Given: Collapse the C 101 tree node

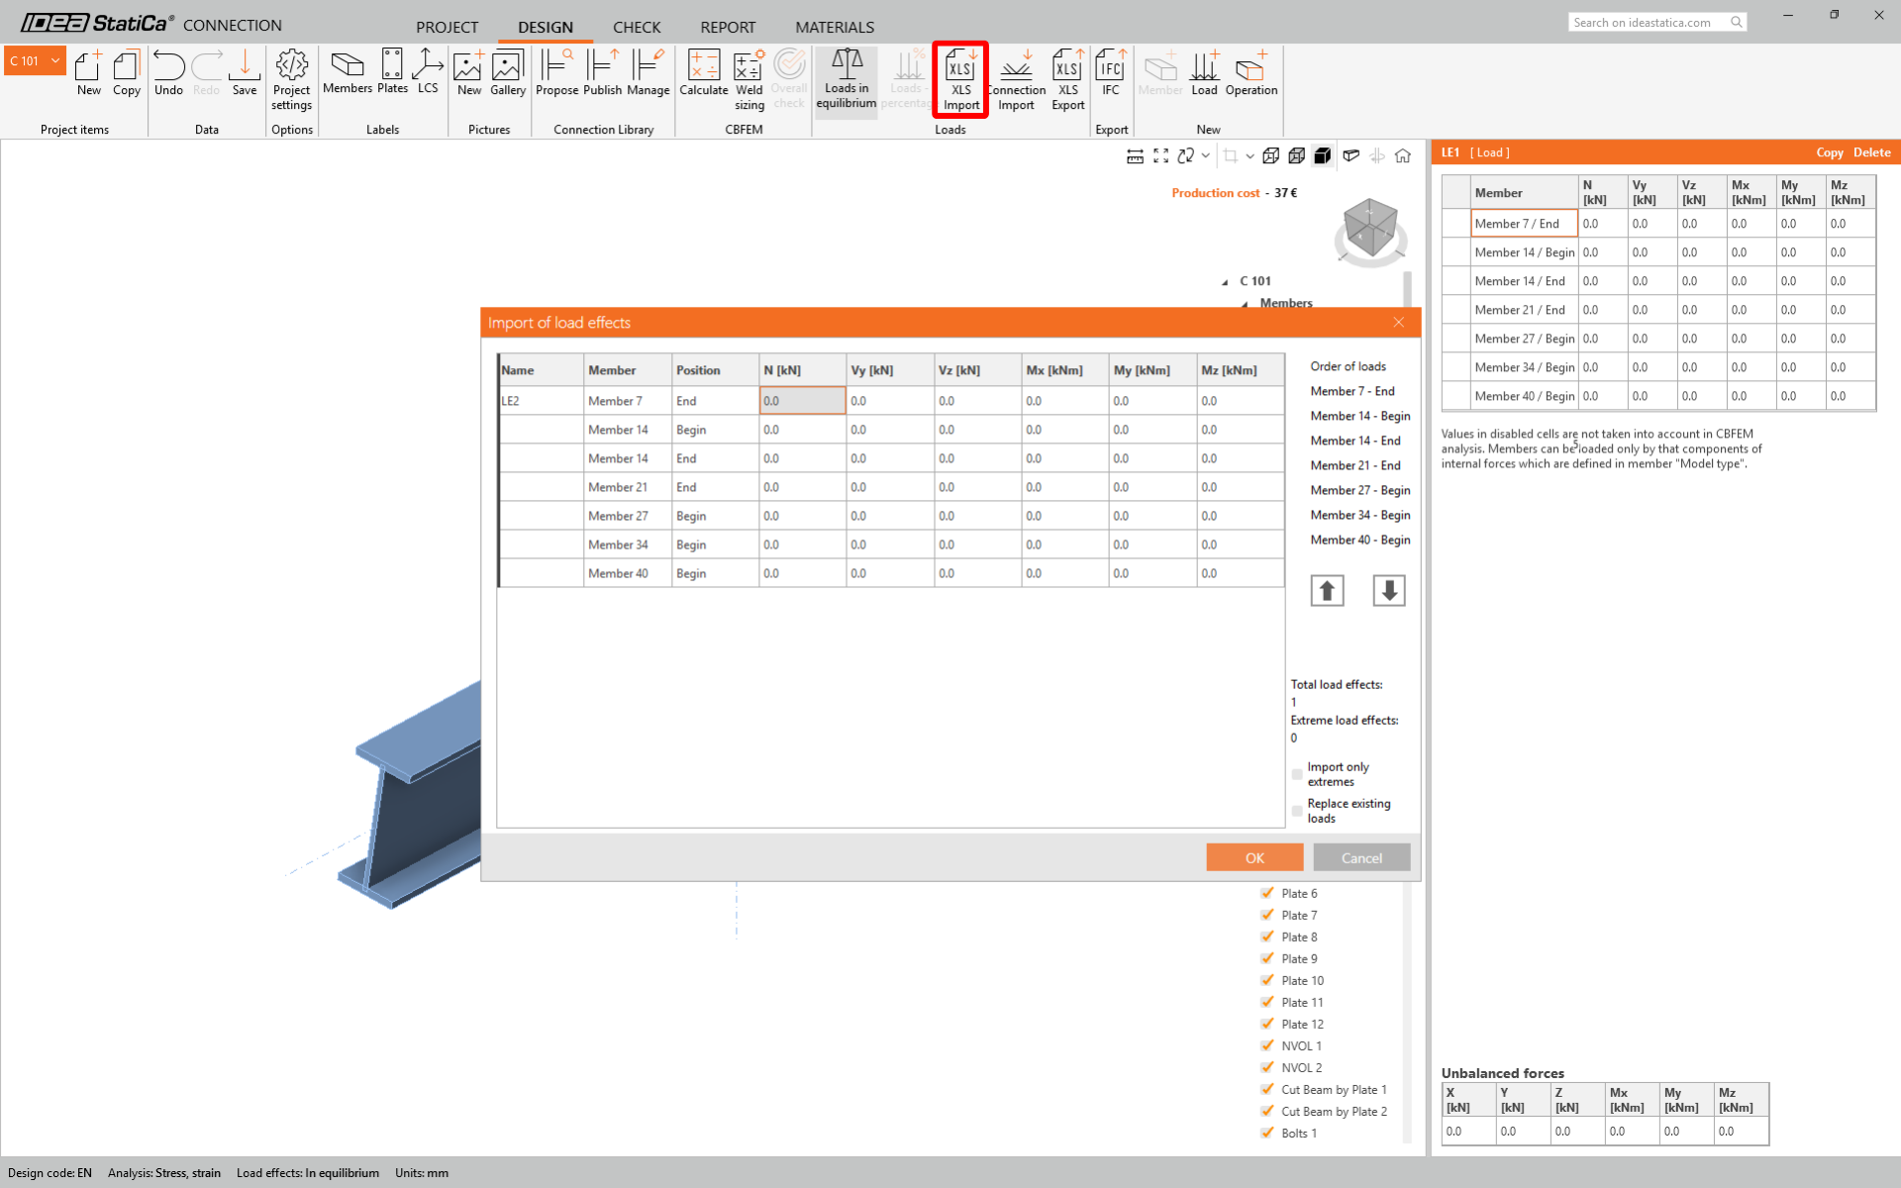Looking at the screenshot, I should coord(1225,282).
